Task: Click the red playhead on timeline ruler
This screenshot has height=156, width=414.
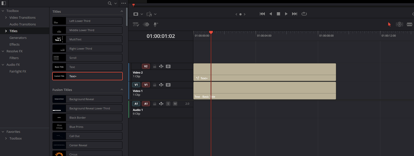Action: click(211, 32)
